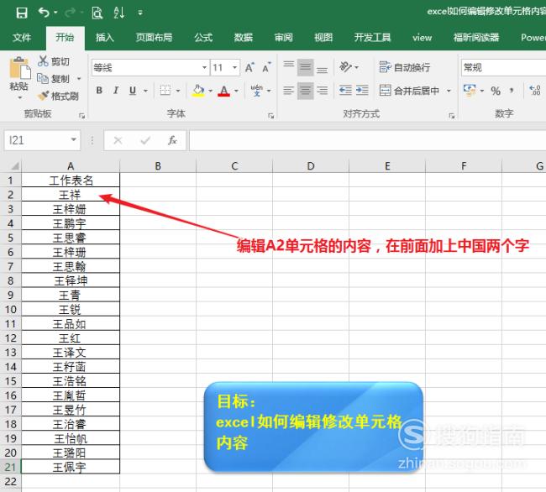Select cell A2 containing 王祥
The height and width of the screenshot is (492, 546).
[71, 194]
